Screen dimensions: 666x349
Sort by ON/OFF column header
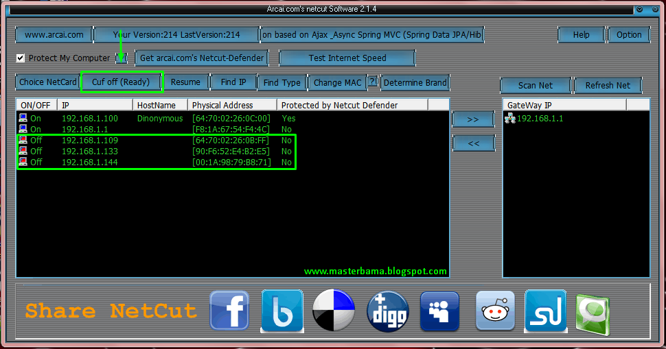(36, 105)
